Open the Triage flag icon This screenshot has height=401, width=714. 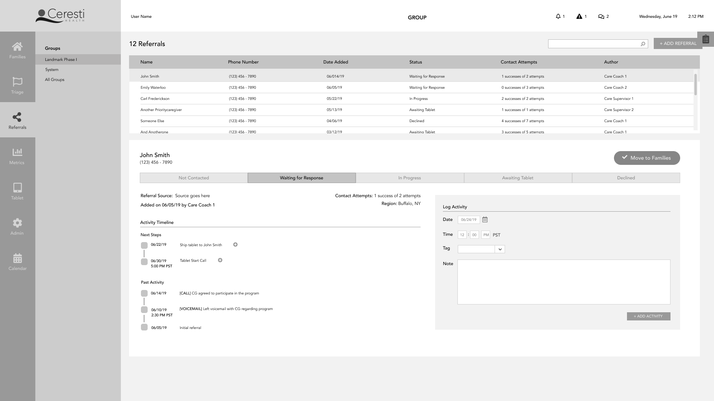pyautogui.click(x=17, y=82)
